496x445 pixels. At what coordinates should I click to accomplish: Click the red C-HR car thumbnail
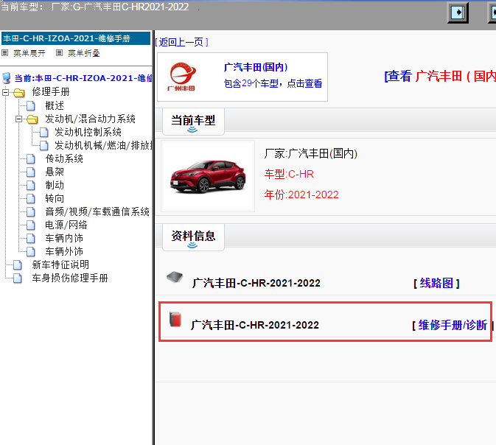[208, 176]
